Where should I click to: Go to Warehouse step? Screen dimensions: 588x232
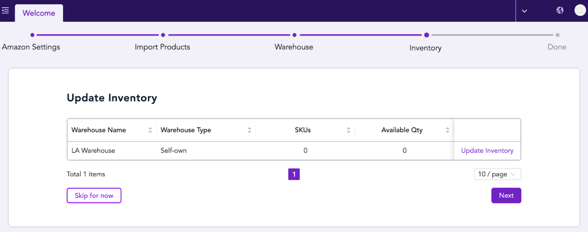294,47
